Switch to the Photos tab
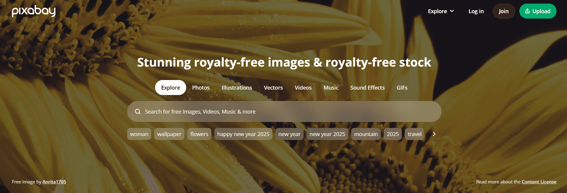The height and width of the screenshot is (193, 567). click(x=201, y=88)
